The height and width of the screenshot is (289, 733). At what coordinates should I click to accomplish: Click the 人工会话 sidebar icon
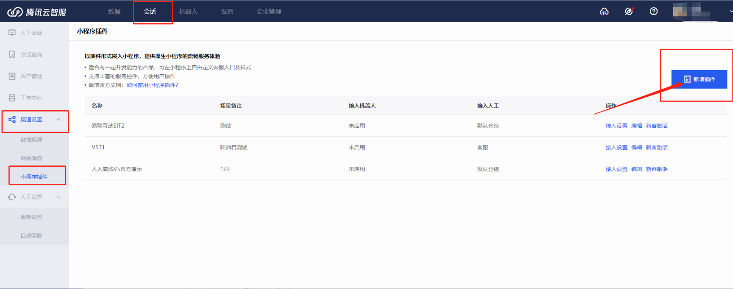pyautogui.click(x=12, y=33)
